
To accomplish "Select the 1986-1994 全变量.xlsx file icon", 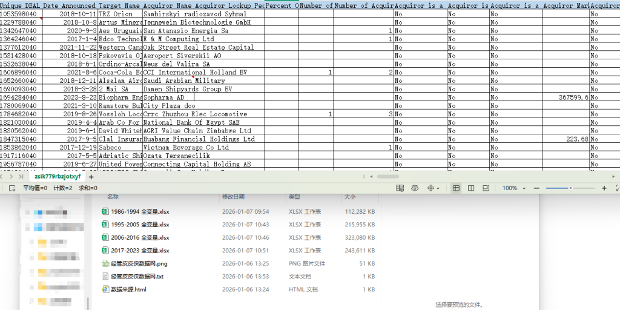I will (x=105, y=212).
